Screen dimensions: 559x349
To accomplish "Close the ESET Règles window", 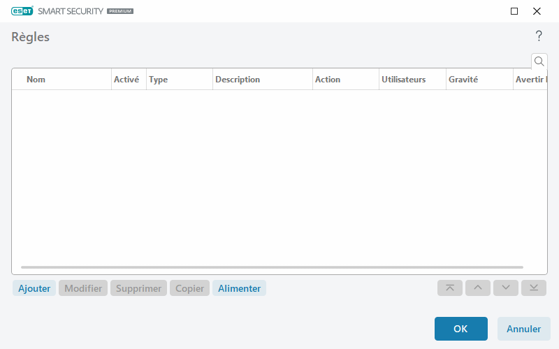I will point(537,11).
